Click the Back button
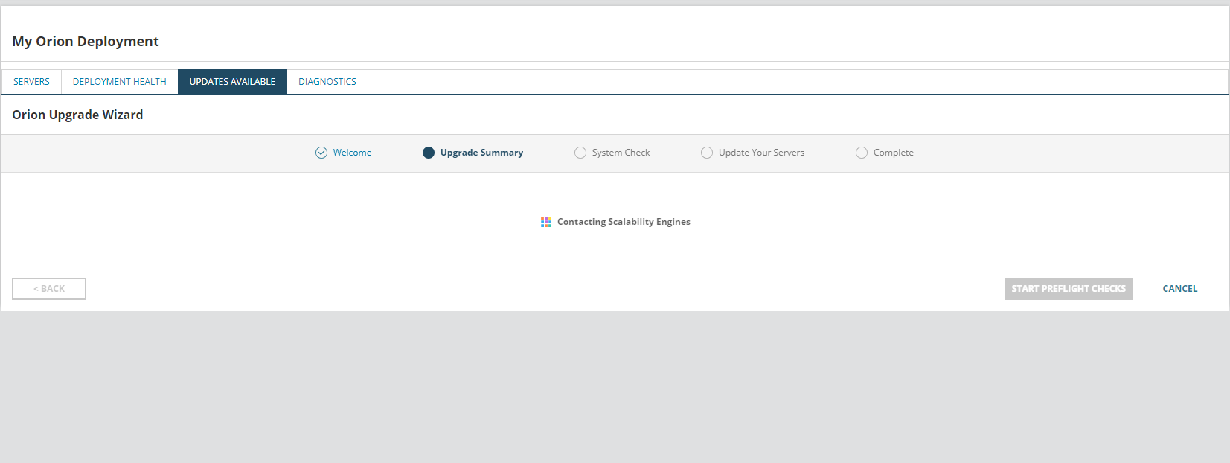This screenshot has width=1230, height=463. 49,289
